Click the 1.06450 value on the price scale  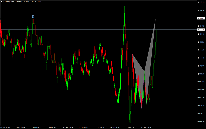pos(201,121)
